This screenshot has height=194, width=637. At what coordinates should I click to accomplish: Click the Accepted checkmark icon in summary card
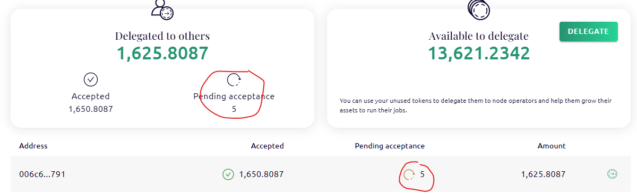[x=91, y=80]
